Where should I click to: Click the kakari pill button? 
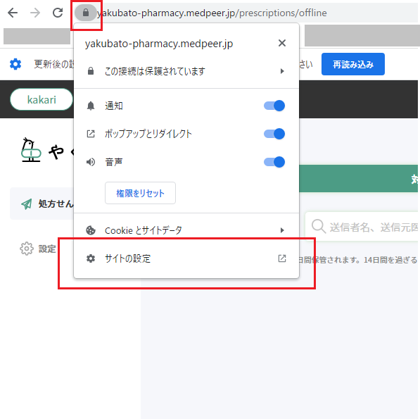coord(42,99)
